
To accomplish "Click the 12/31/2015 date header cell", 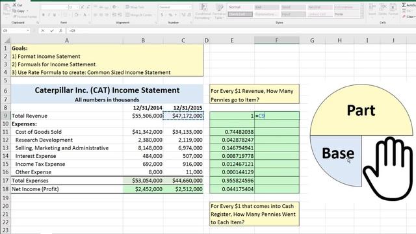I will point(183,108).
